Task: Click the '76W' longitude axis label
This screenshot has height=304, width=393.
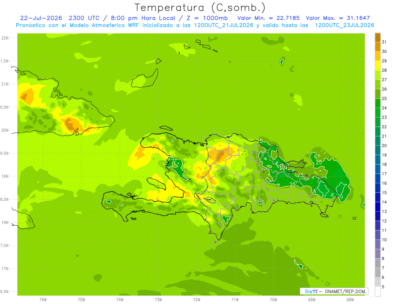Action: pyautogui.click(x=43, y=299)
